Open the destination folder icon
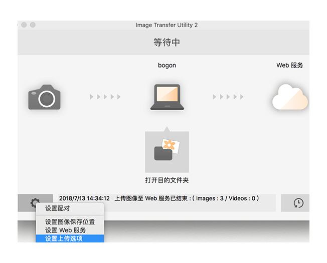The height and width of the screenshot is (263, 327). [x=167, y=152]
